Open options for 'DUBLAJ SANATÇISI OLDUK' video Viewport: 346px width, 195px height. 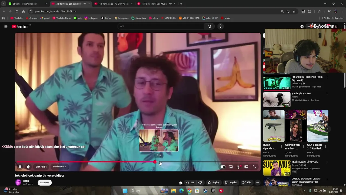coord(327,179)
